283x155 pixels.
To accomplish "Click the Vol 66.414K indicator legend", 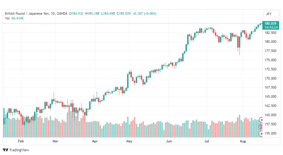I will click(x=14, y=18).
